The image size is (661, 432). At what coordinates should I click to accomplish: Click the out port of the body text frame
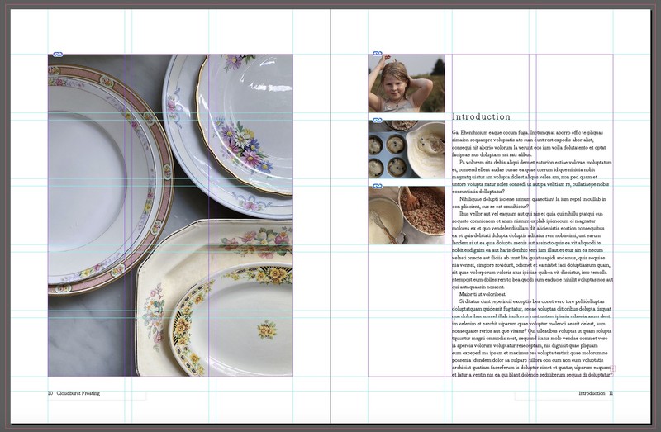[x=613, y=368]
